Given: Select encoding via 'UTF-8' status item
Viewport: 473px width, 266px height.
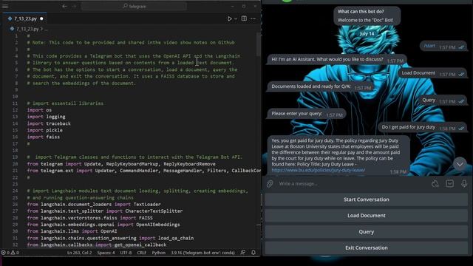Looking at the screenshot, I should [x=126, y=253].
